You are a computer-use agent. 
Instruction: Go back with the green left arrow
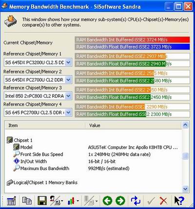(x=107, y=201)
